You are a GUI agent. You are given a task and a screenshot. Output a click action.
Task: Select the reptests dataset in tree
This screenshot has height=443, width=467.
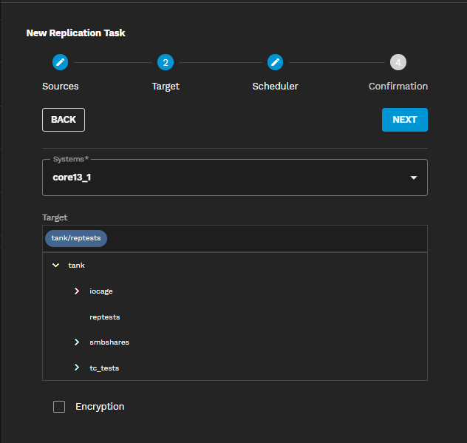click(105, 317)
